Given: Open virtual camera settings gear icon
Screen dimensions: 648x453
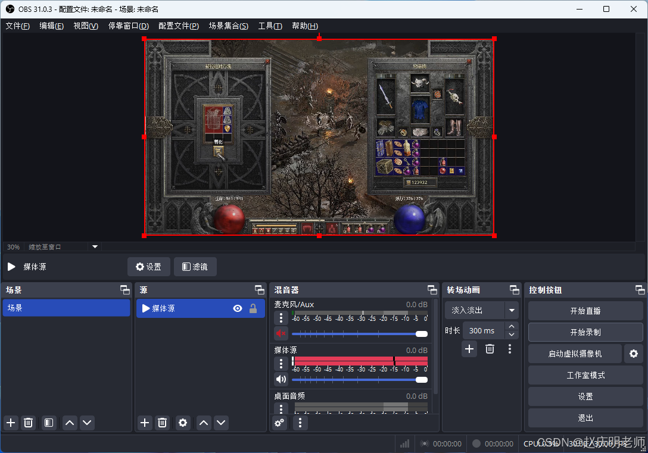Looking at the screenshot, I should pyautogui.click(x=634, y=354).
